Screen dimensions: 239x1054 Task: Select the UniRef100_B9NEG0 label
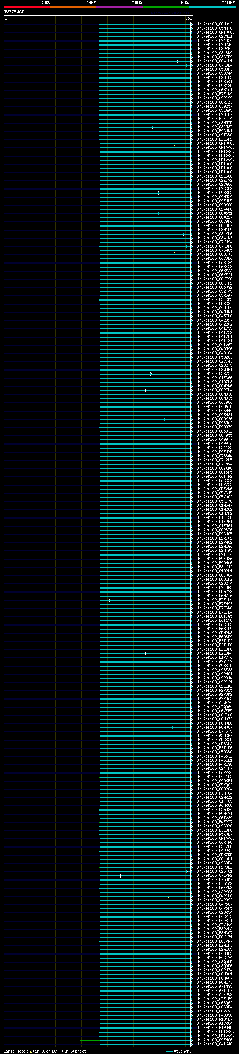pos(214,546)
